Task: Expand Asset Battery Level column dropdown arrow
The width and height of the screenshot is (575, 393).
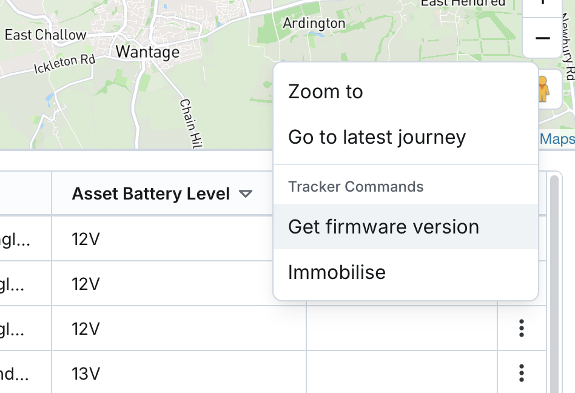Action: point(245,194)
